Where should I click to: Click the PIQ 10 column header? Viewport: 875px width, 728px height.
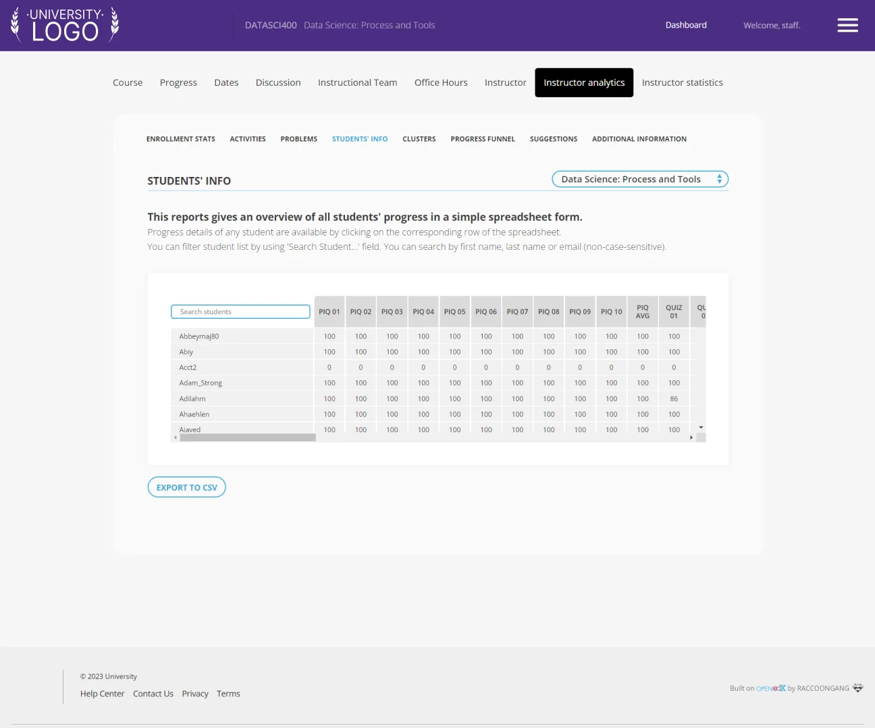click(x=611, y=312)
